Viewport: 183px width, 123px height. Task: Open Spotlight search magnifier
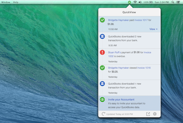point(173,2)
